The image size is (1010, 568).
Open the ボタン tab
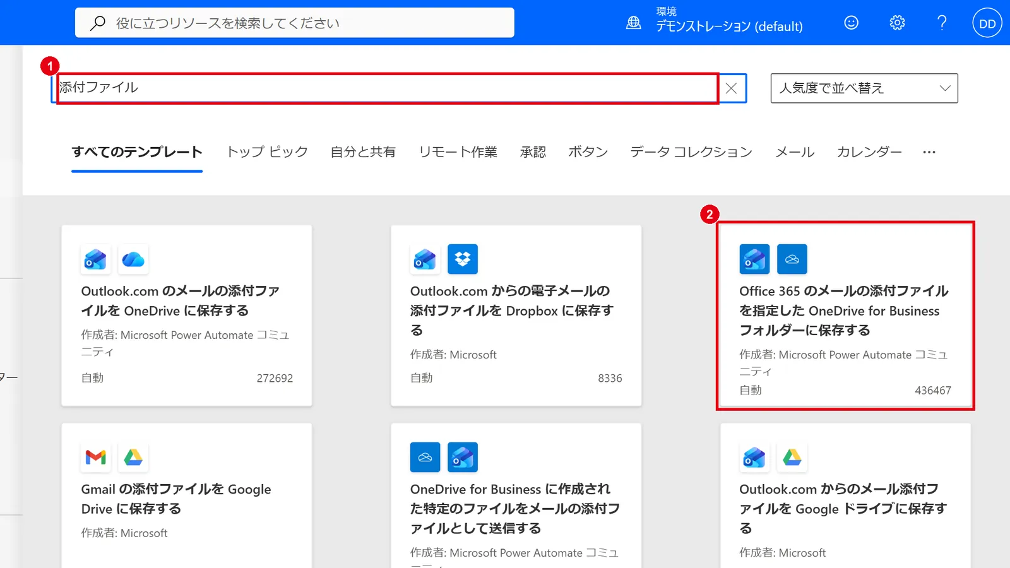pos(588,152)
